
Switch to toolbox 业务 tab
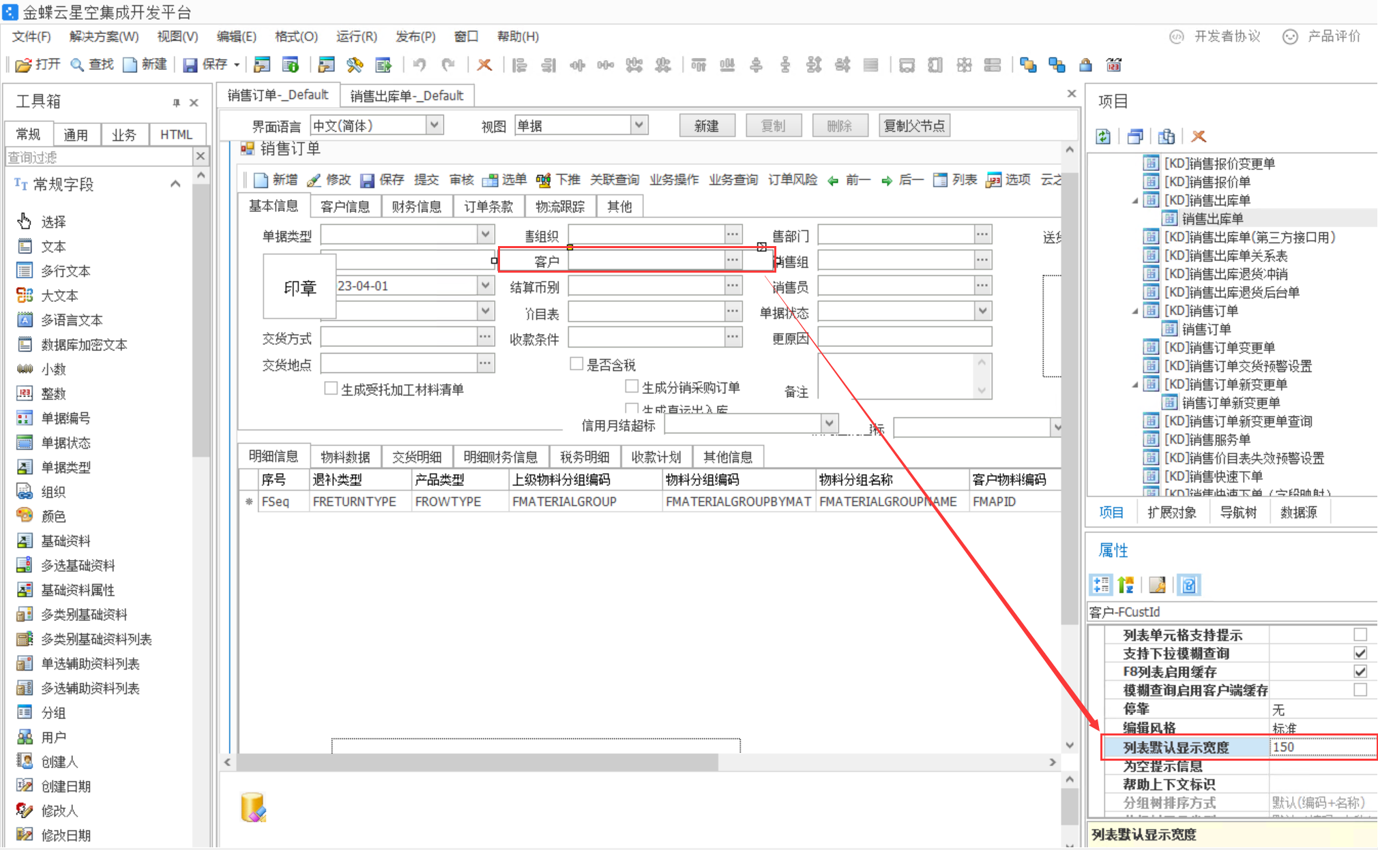point(123,134)
